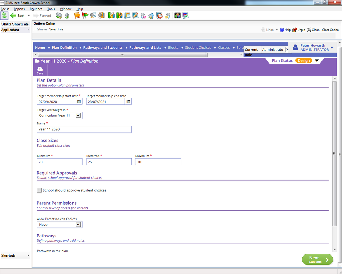Click the blue house with people icon
342x274 pixels.
[151, 16]
